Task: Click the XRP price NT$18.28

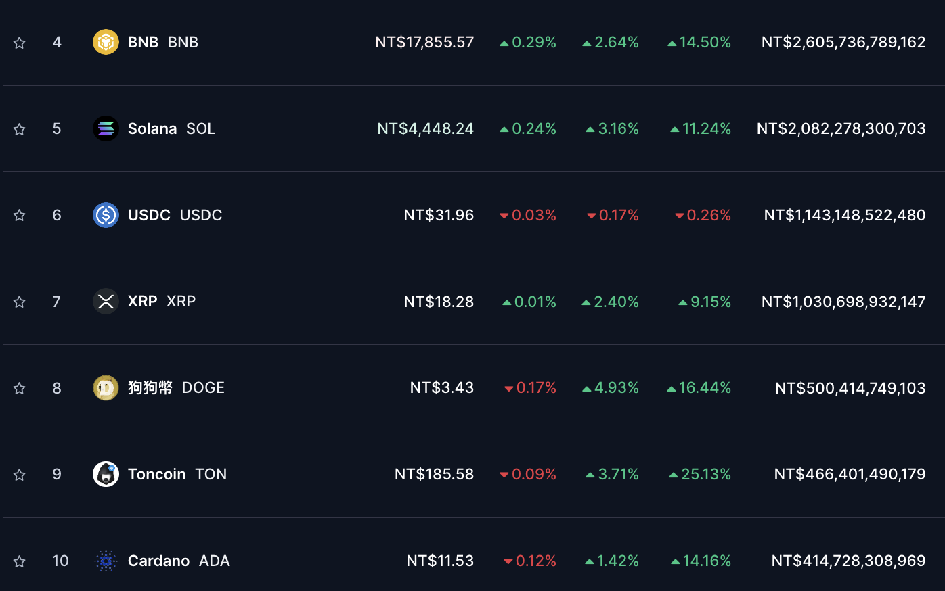Action: (x=439, y=302)
